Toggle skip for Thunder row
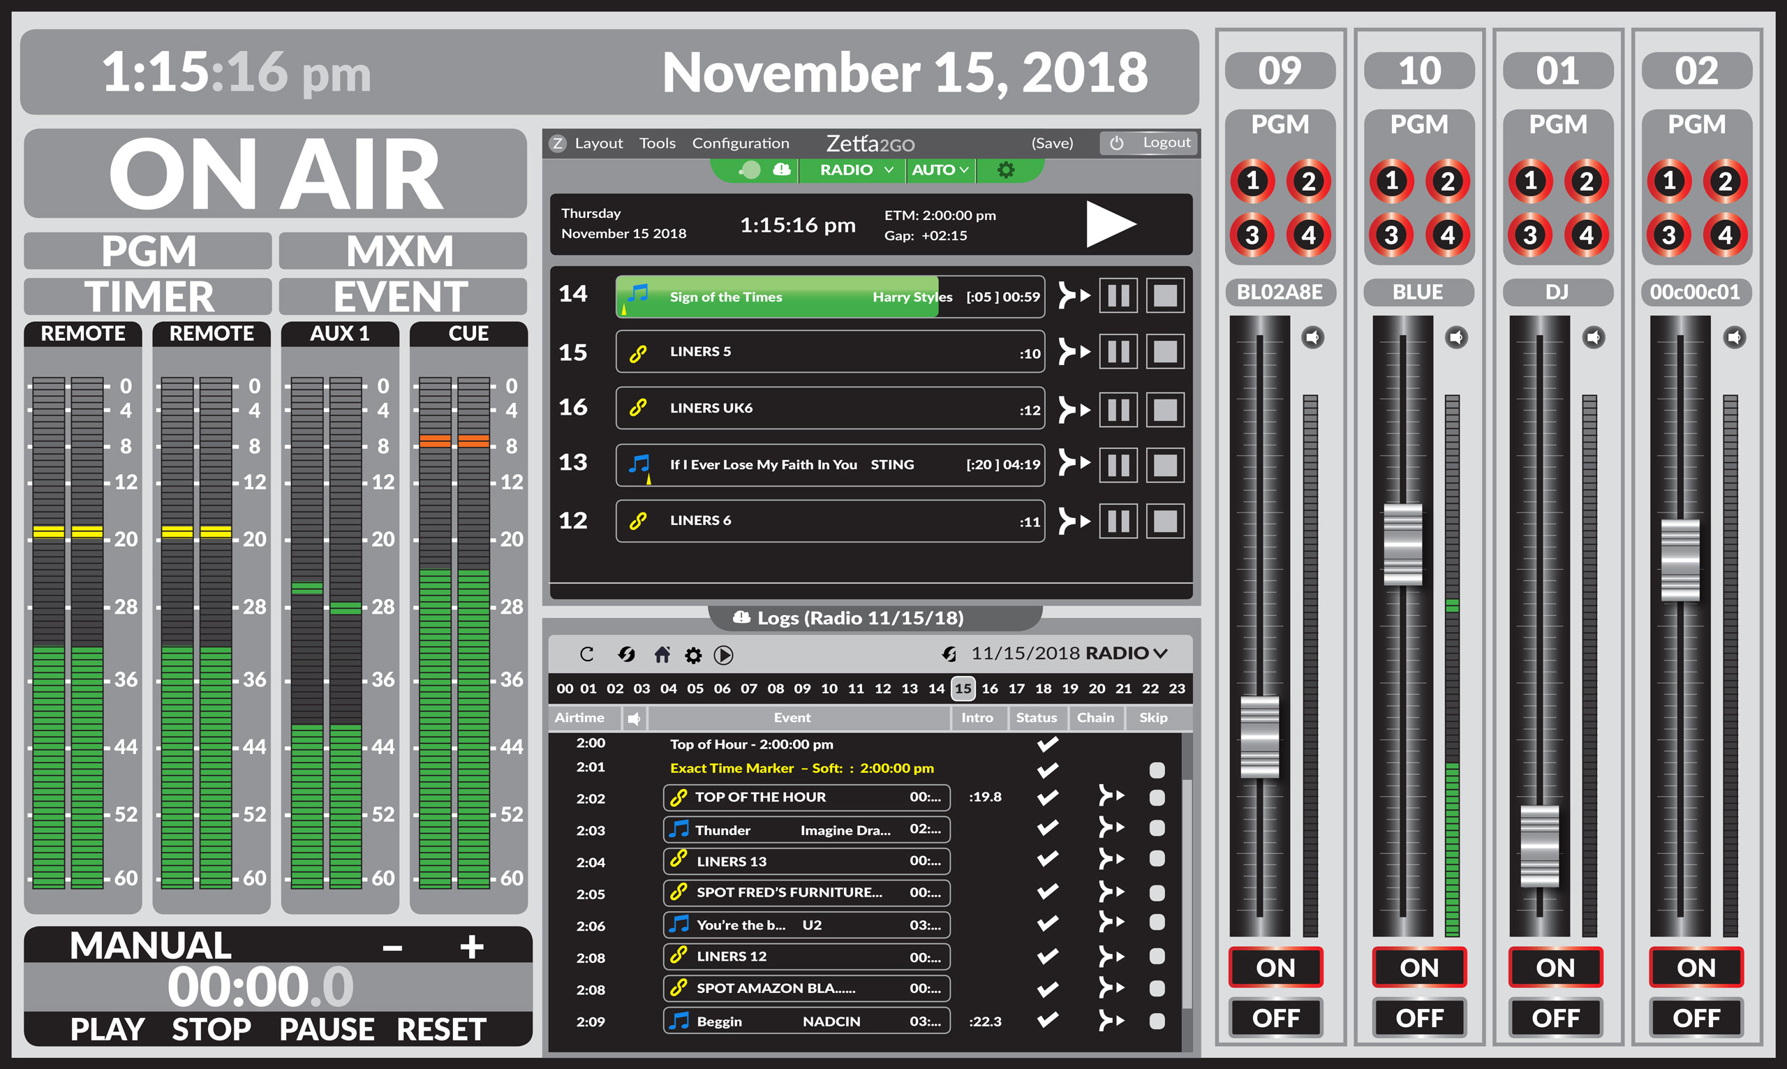The width and height of the screenshot is (1787, 1069). tap(1157, 828)
